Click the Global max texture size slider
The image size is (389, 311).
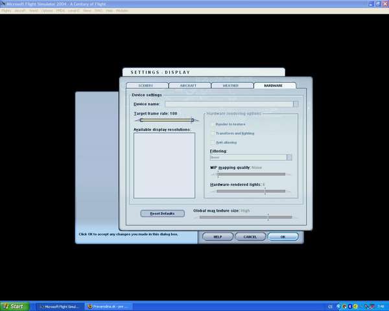pos(246,217)
